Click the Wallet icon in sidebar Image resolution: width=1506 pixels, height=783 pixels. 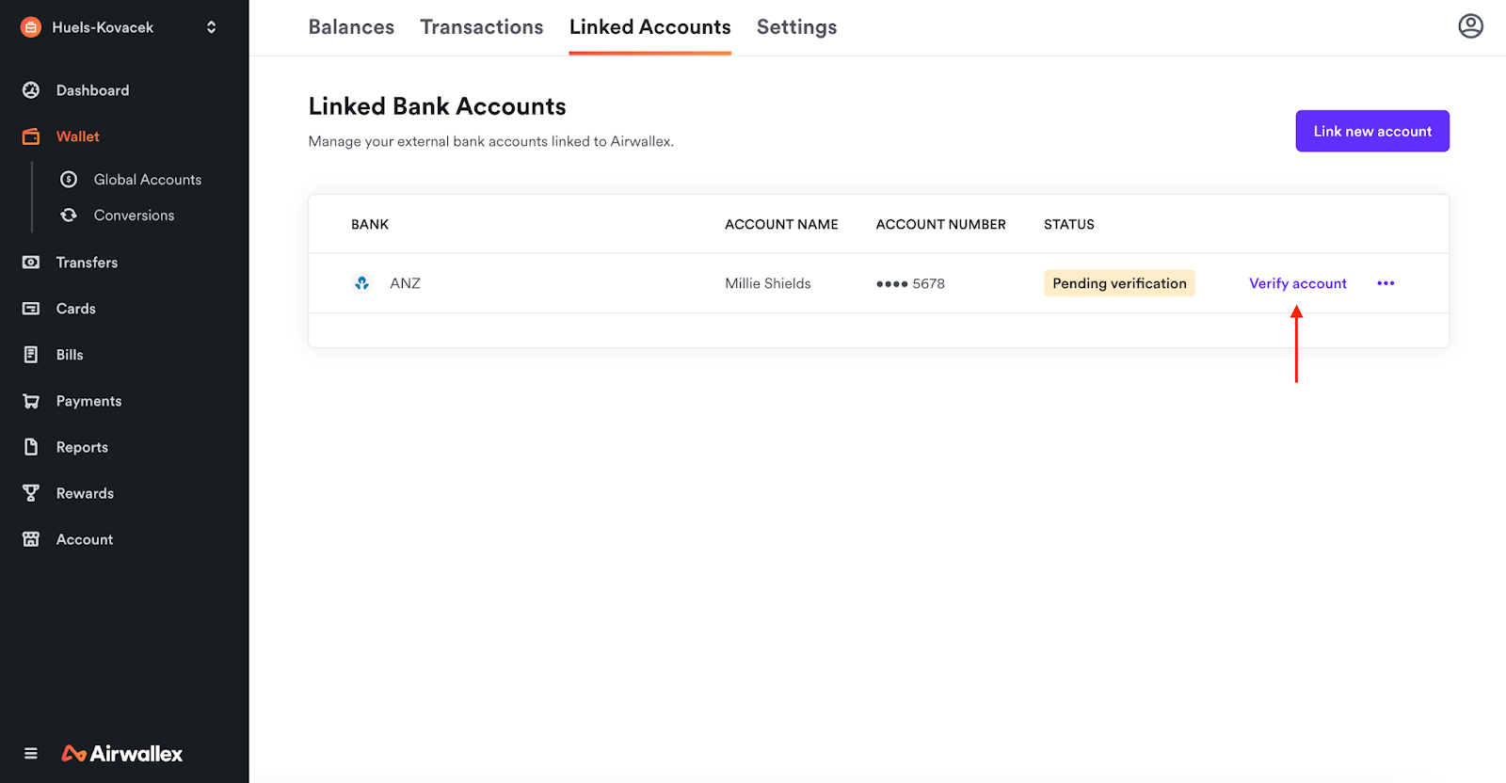tap(31, 136)
